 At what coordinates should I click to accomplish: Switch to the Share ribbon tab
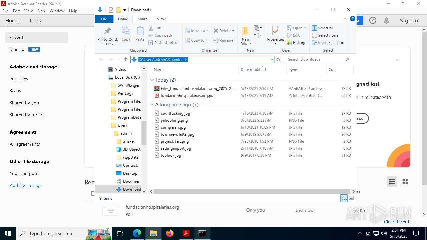[x=142, y=19]
